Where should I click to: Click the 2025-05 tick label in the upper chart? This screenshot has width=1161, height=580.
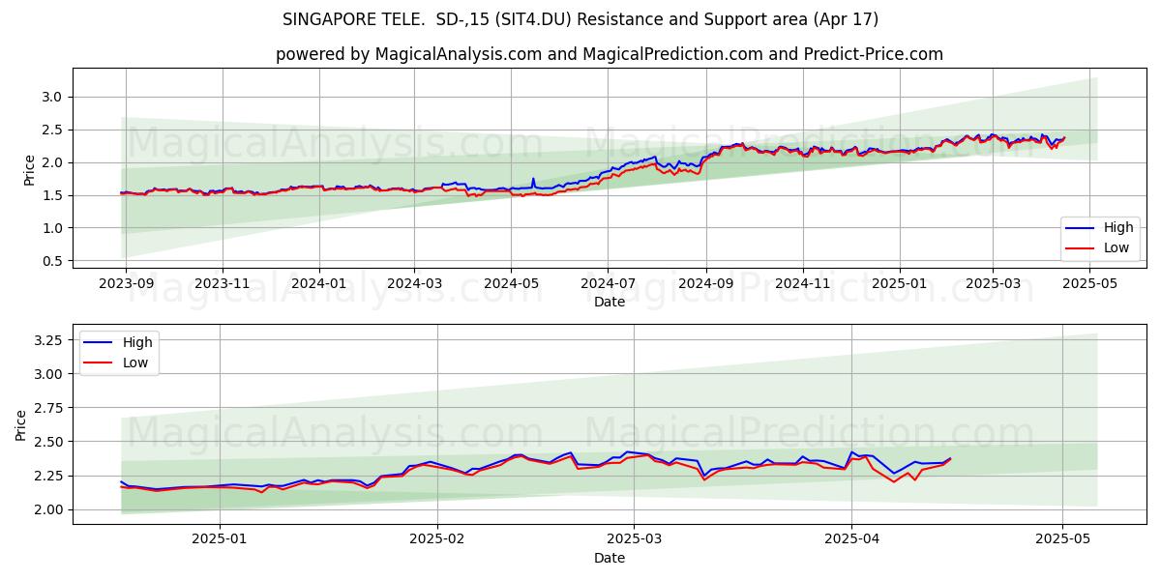click(x=1089, y=284)
